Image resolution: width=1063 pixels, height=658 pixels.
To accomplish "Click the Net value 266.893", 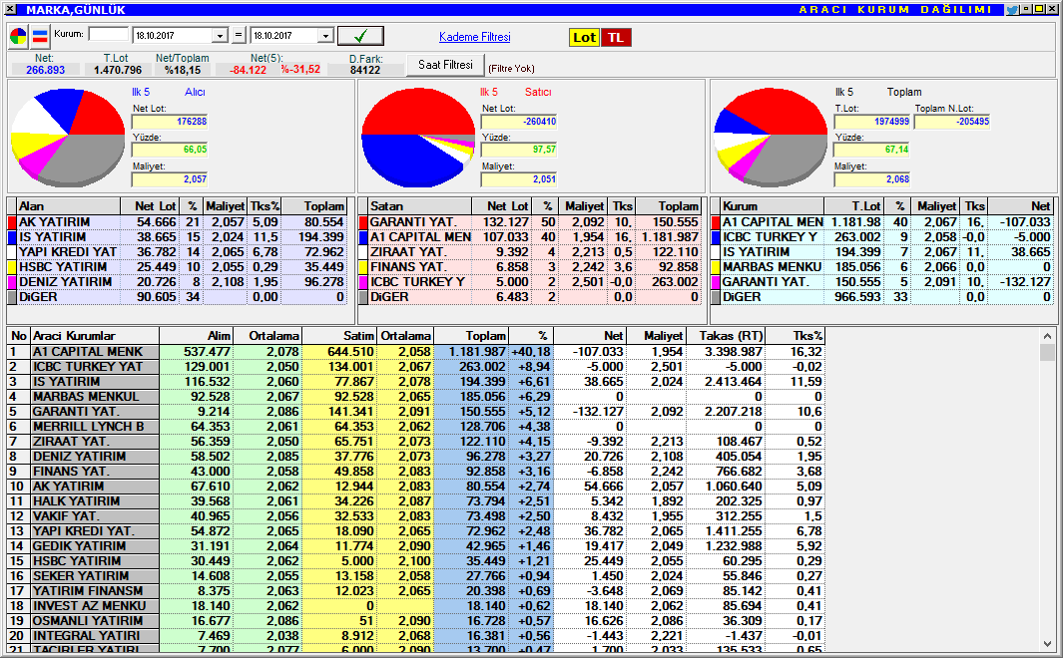I will coord(46,70).
